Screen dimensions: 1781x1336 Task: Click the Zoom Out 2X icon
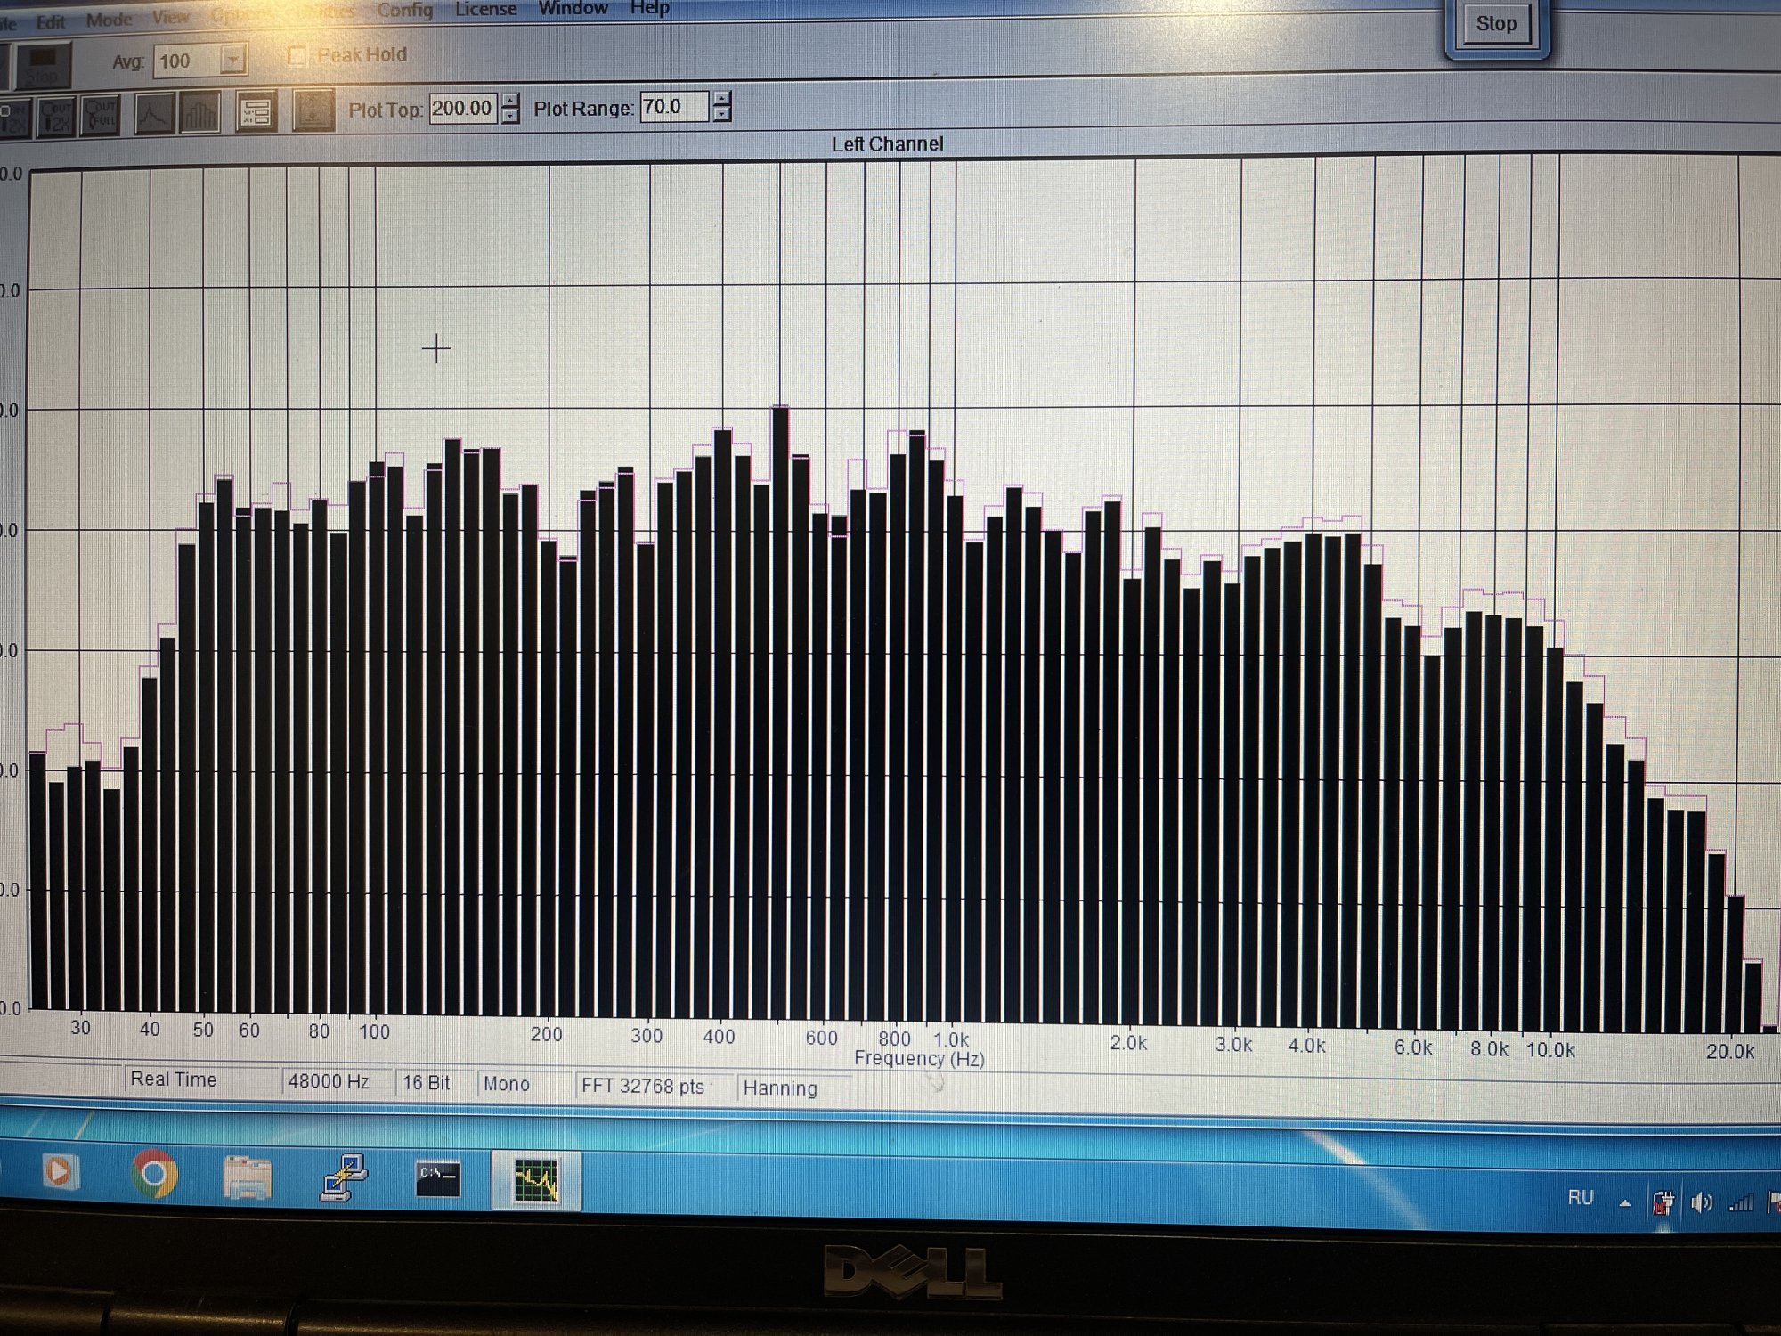(55, 118)
